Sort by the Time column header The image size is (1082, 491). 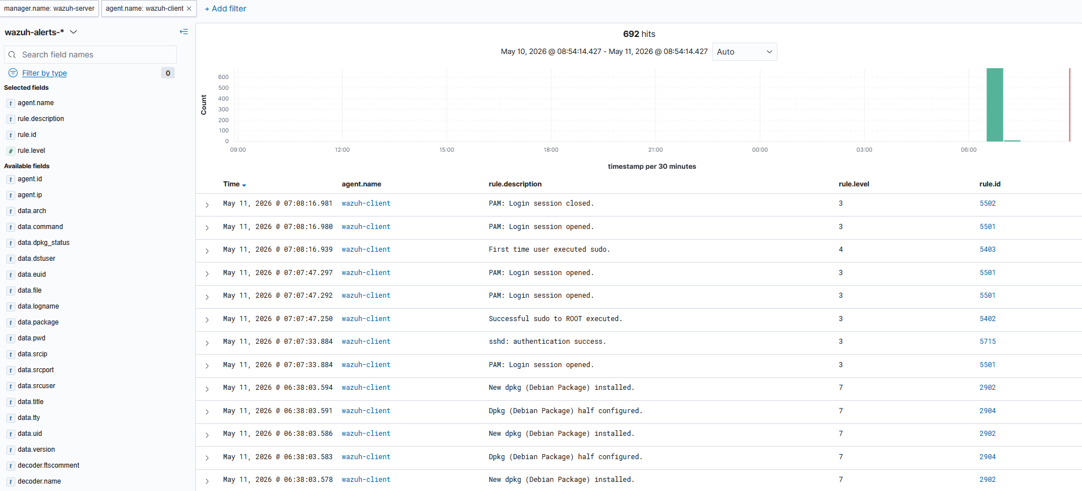point(234,184)
